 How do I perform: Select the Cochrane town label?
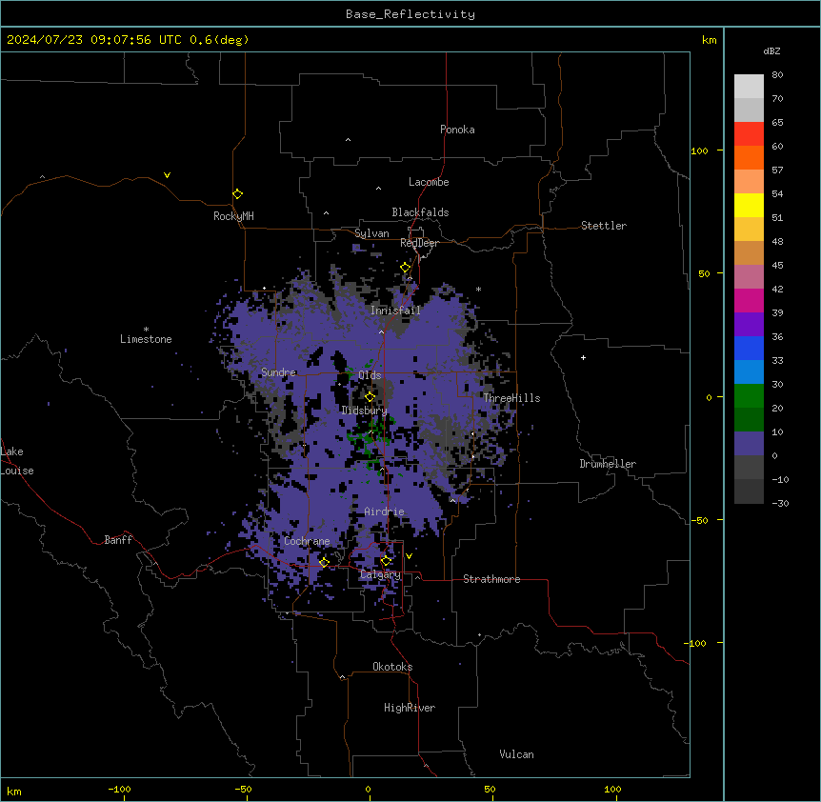(x=307, y=541)
